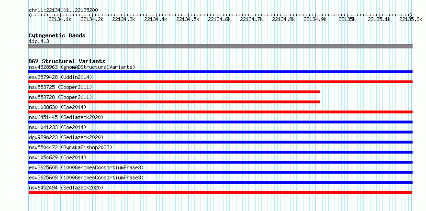This screenshot has height=211, width=426.
Task: Open the esv3625609 (1000GenomesConsortiumPhase3) label
Action: point(86,178)
